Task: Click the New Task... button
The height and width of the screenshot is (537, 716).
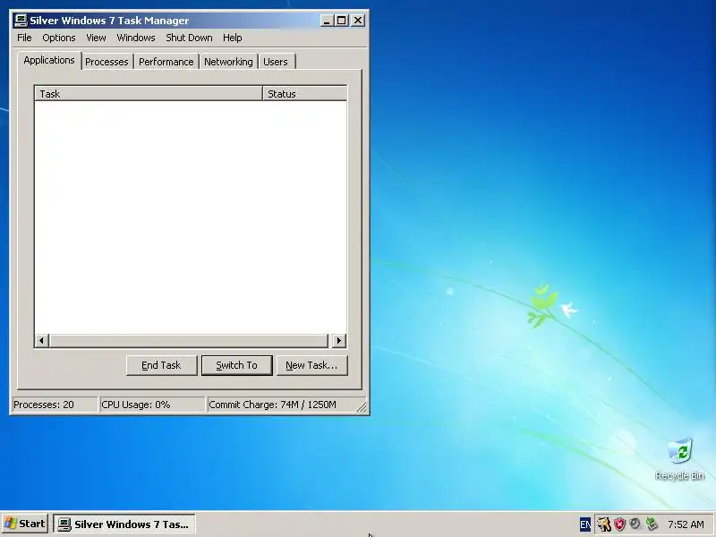Action: [311, 365]
